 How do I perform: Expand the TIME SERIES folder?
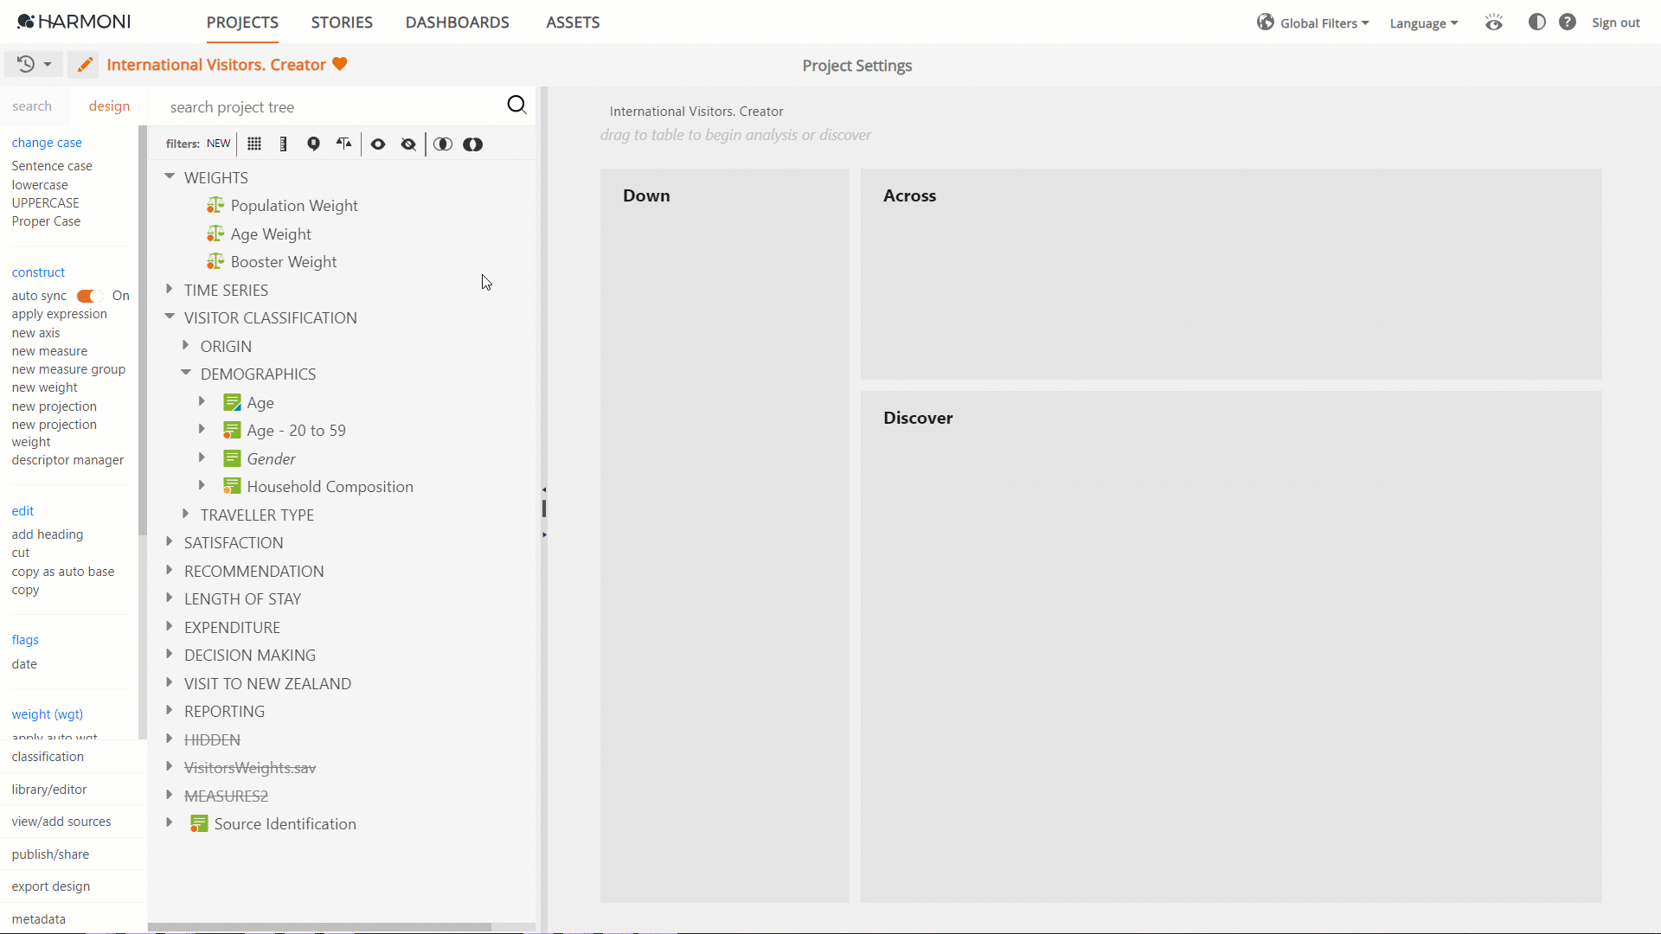click(170, 290)
